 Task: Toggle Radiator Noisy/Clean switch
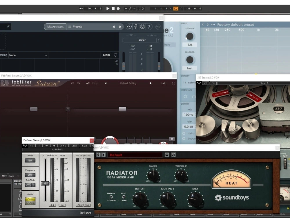pyautogui.click(x=111, y=197)
